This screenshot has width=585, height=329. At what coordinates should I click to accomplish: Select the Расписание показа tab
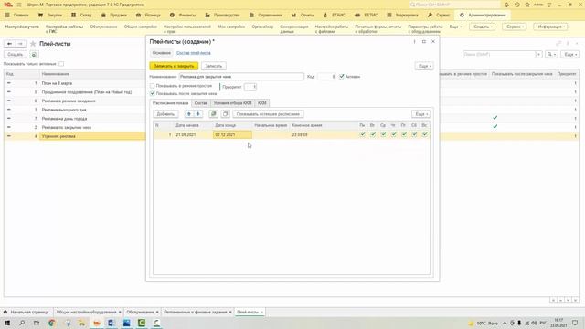pyautogui.click(x=171, y=103)
